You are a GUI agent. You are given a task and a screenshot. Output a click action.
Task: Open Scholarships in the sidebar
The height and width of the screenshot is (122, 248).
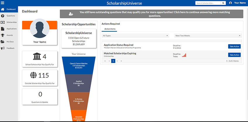pos(9,22)
